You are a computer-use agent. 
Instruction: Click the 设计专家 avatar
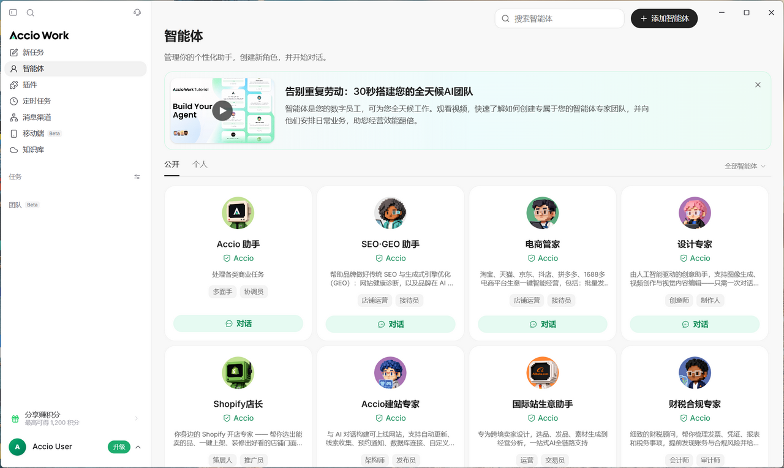click(695, 213)
